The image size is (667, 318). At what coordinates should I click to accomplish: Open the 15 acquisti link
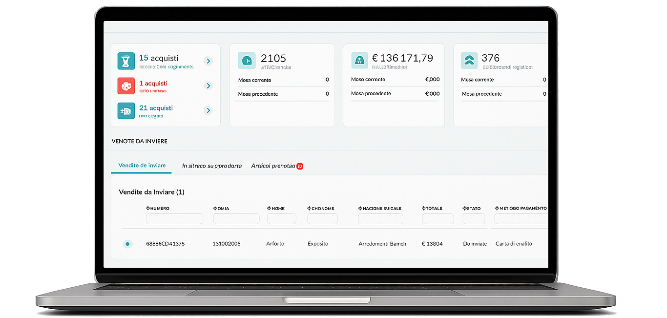(x=159, y=58)
